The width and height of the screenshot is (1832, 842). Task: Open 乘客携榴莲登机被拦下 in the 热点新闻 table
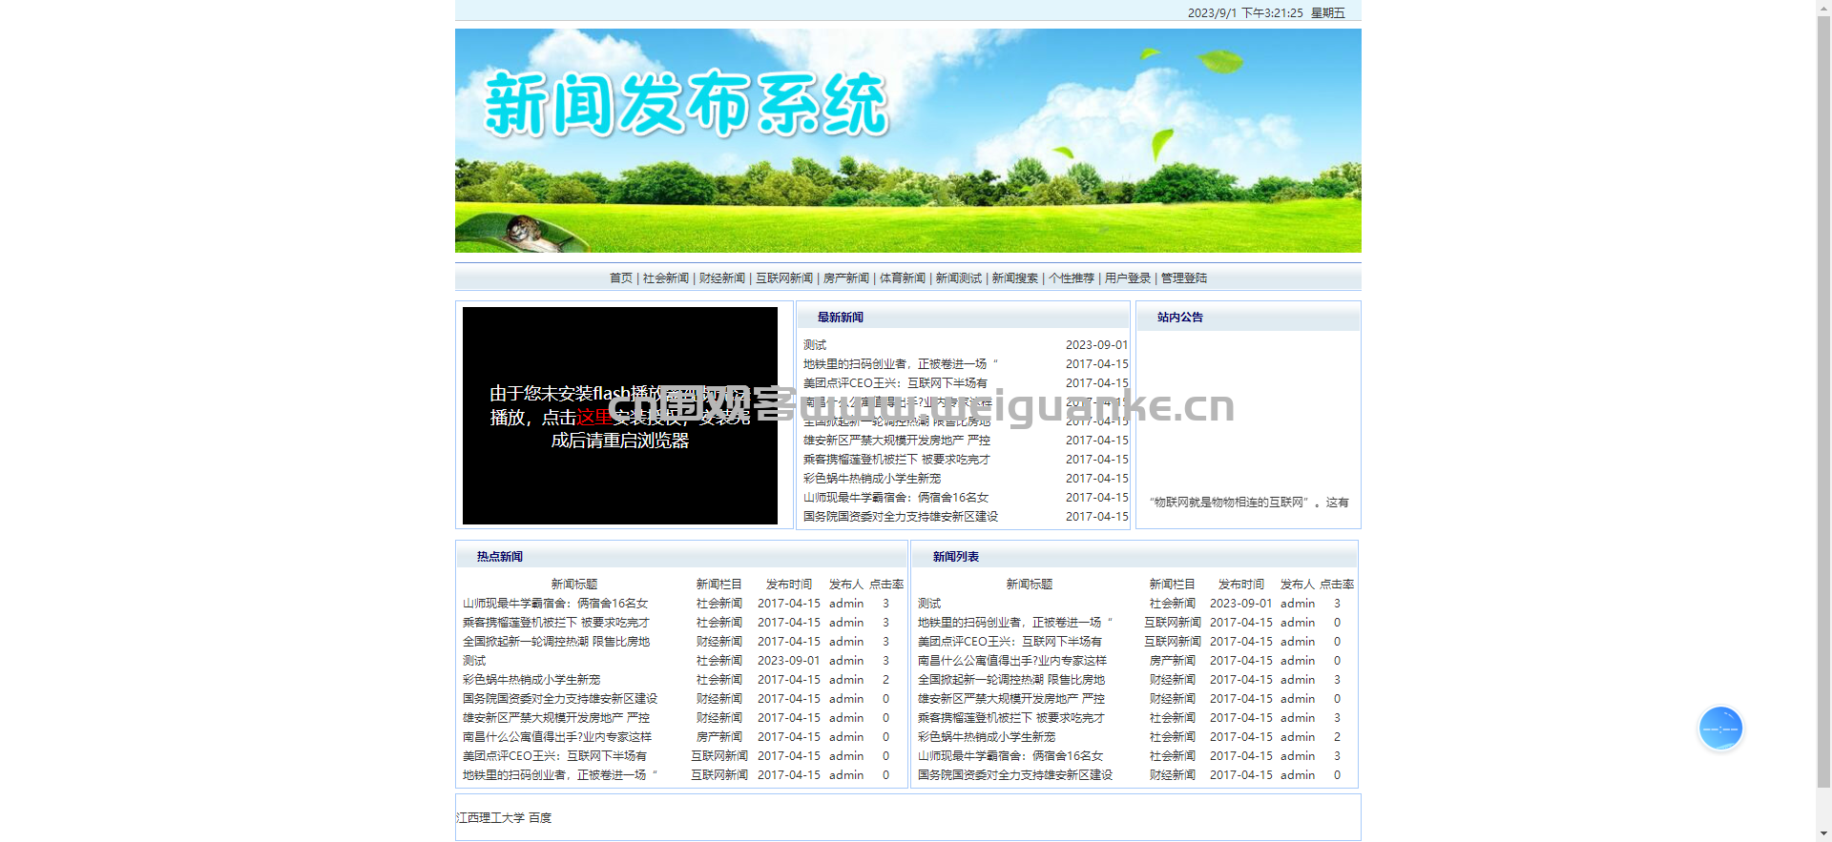click(x=556, y=623)
